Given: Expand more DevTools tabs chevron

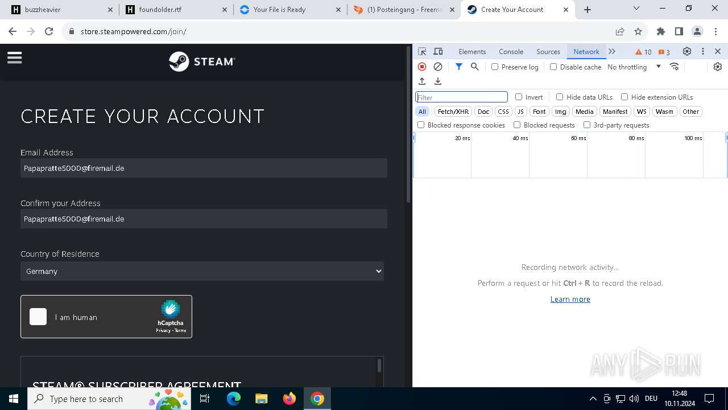Looking at the screenshot, I should [612, 51].
